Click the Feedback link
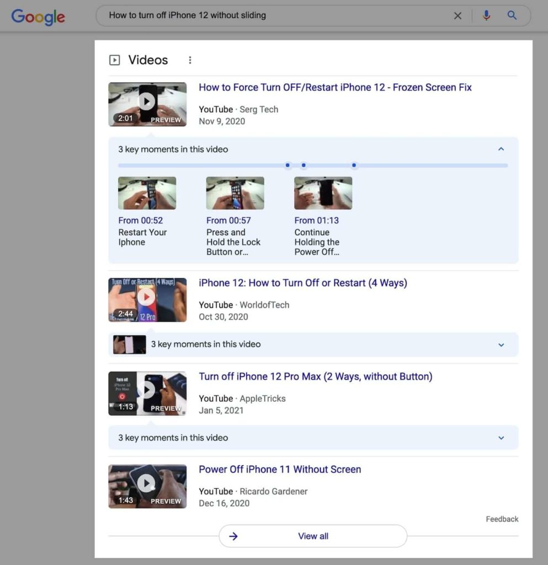The image size is (548, 565). coord(502,519)
